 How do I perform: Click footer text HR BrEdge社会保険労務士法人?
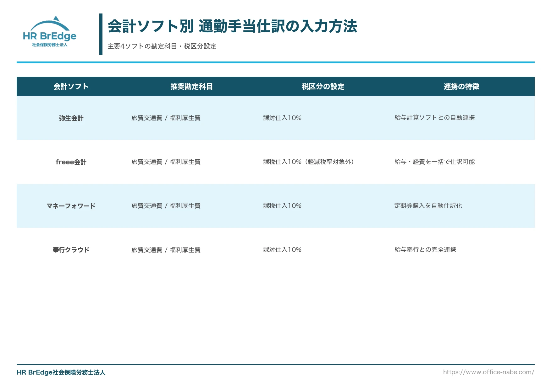61,372
